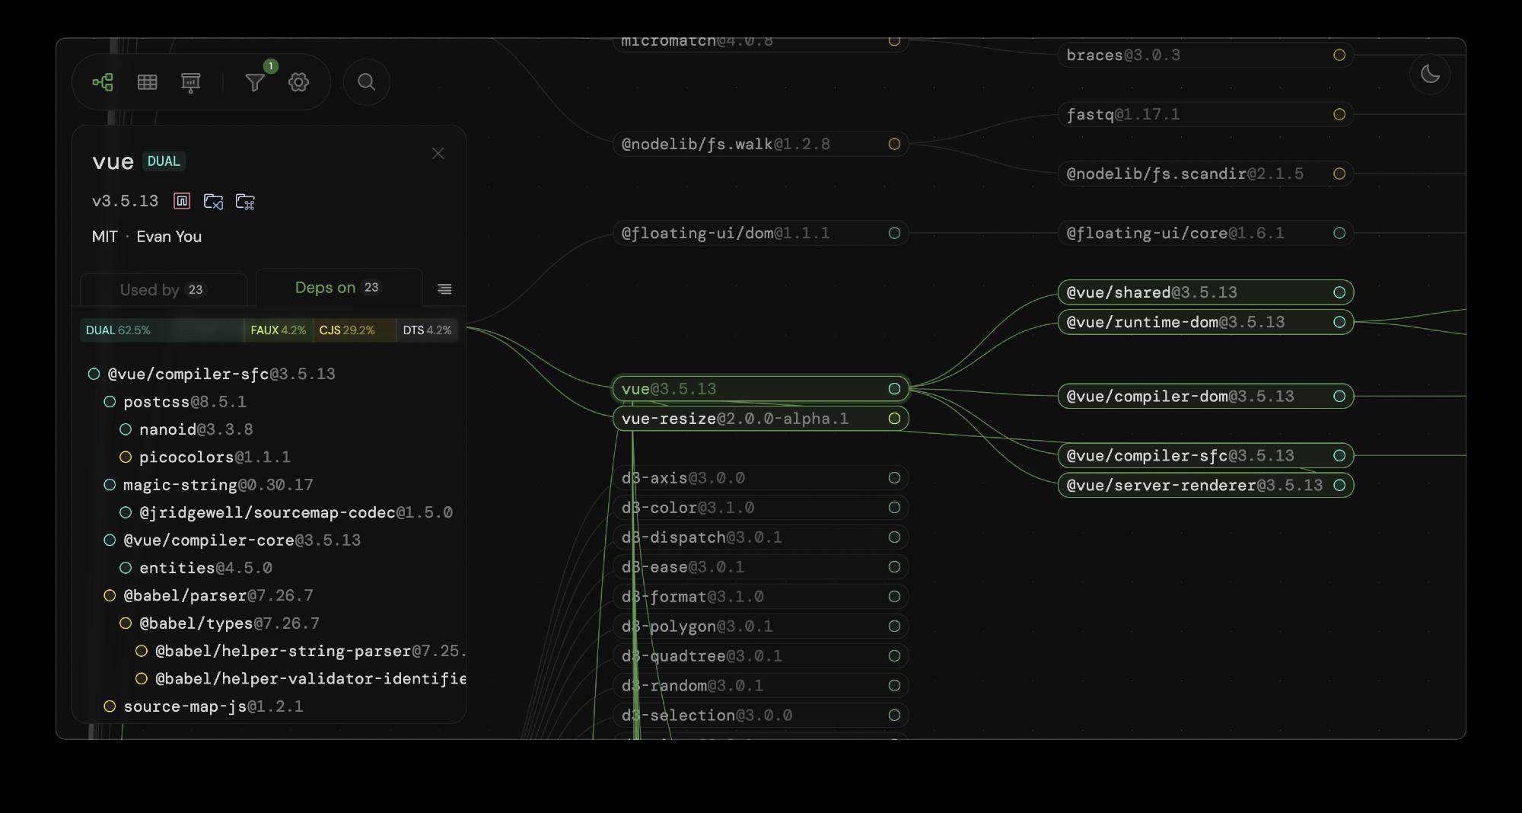Expand the @nodelib/fs.walk node circle
Screen dimensions: 1522x813
click(x=894, y=144)
